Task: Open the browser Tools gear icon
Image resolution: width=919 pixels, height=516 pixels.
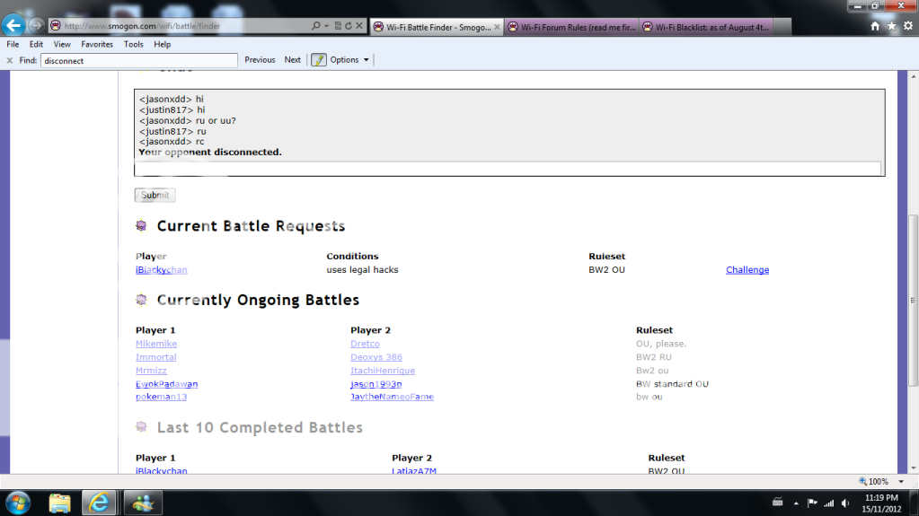Action: coord(908,26)
